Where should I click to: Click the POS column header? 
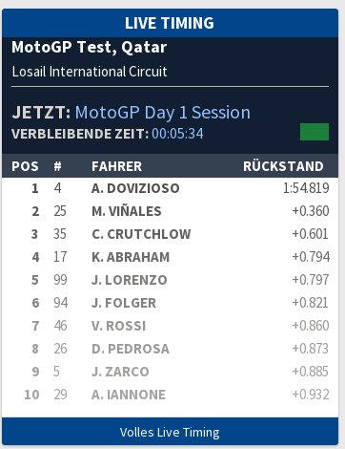pos(25,166)
